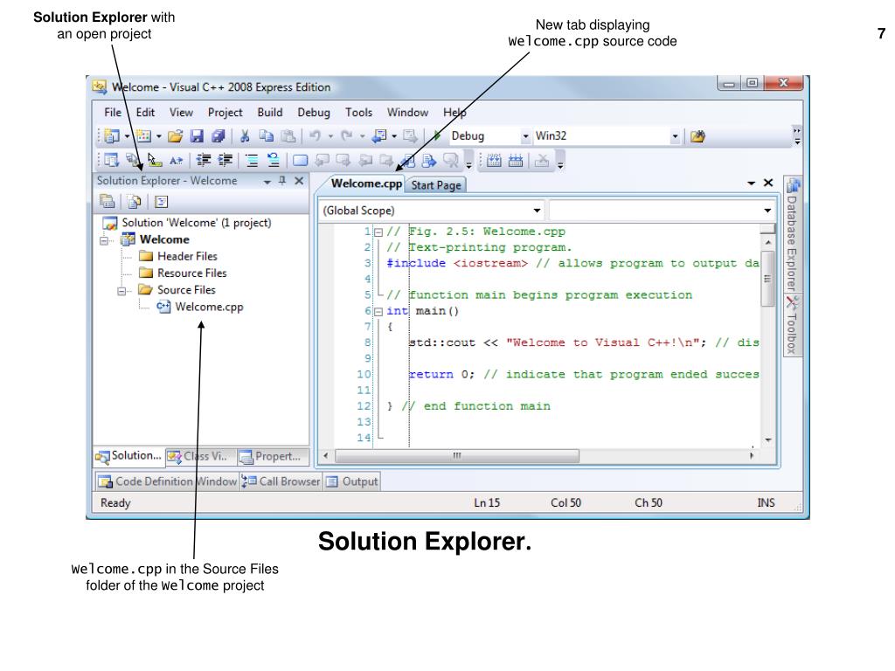The width and height of the screenshot is (895, 671).
Task: Click the Paste clipboard icon
Action: [x=288, y=136]
